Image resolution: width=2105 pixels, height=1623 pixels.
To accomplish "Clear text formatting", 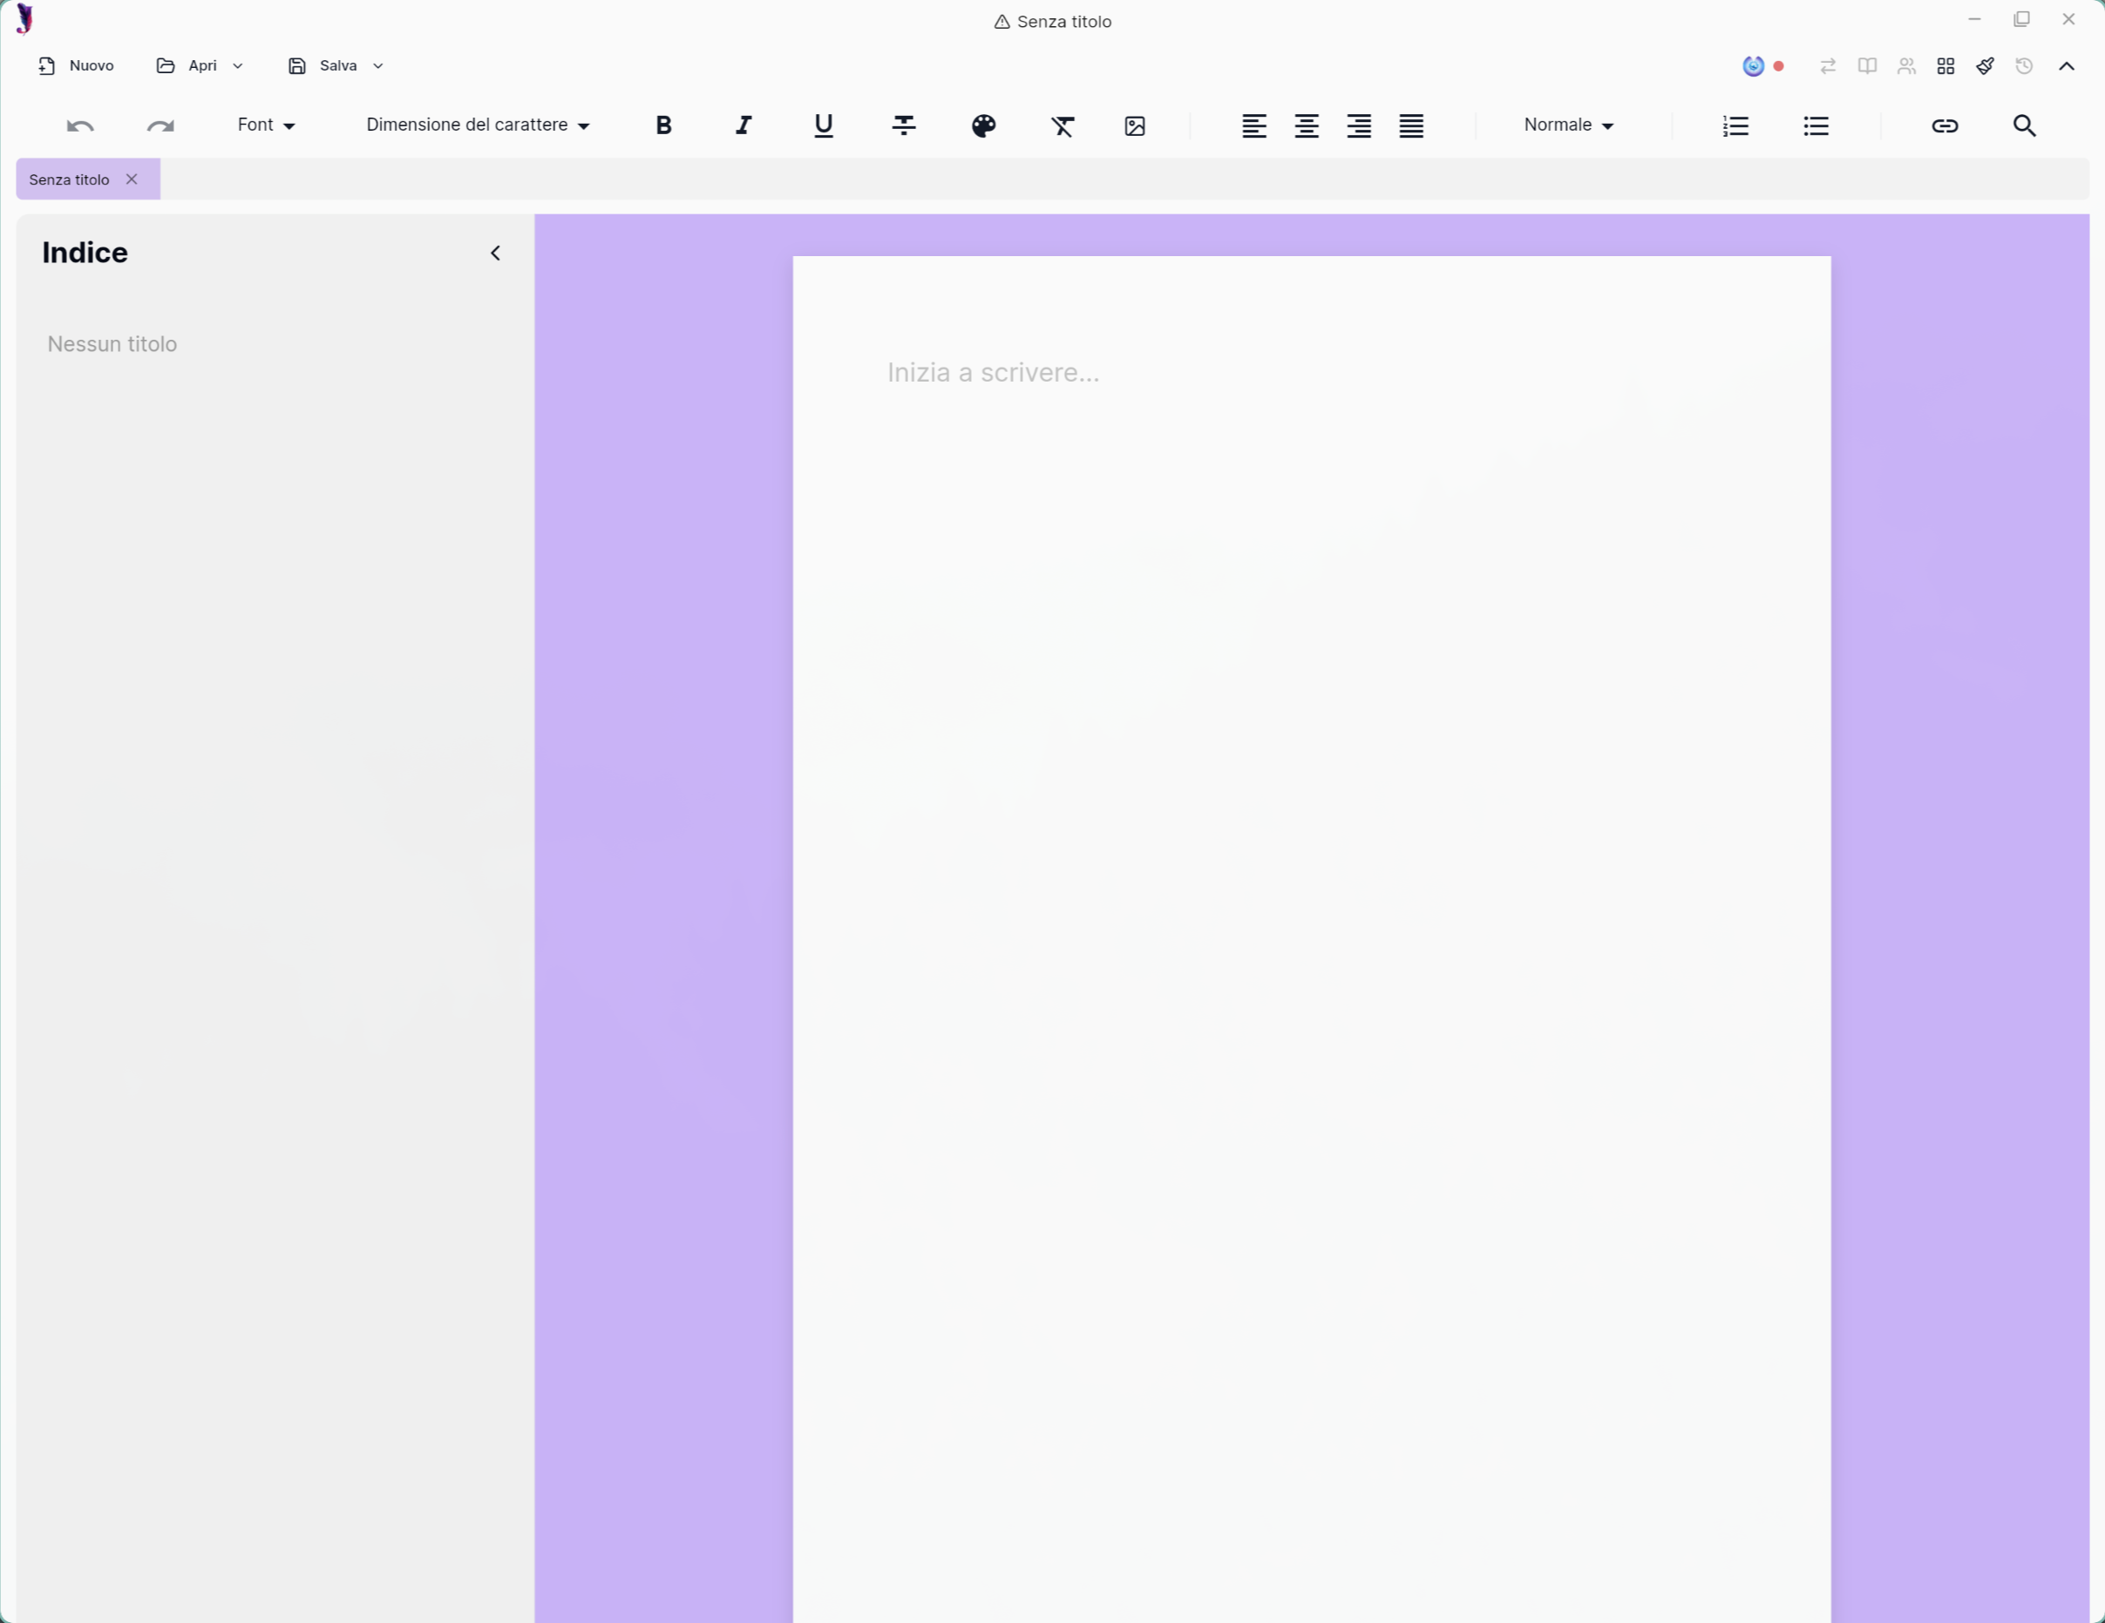I will pyautogui.click(x=1063, y=125).
